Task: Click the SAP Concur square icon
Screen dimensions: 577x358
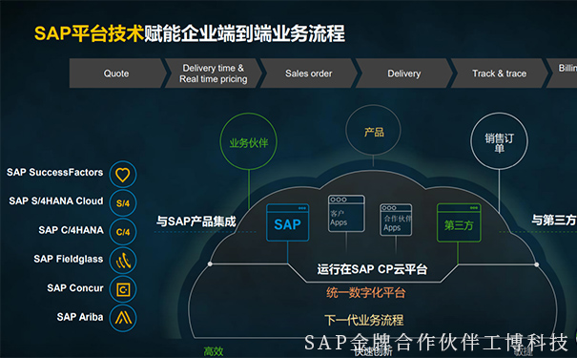Action: click(x=123, y=289)
